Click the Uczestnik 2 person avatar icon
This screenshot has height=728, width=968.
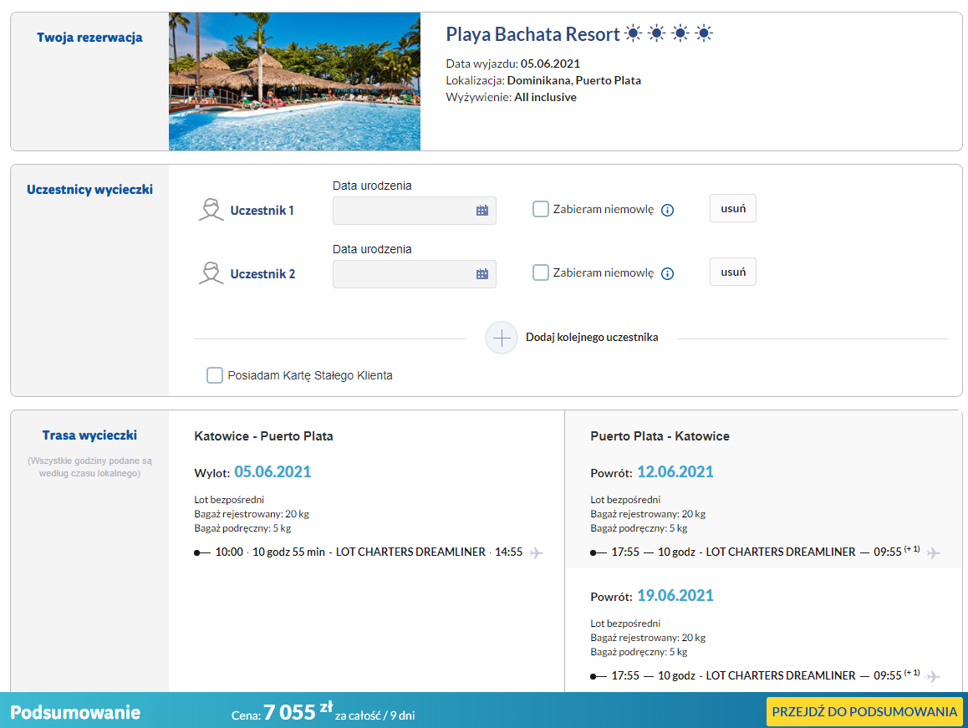coord(211,273)
